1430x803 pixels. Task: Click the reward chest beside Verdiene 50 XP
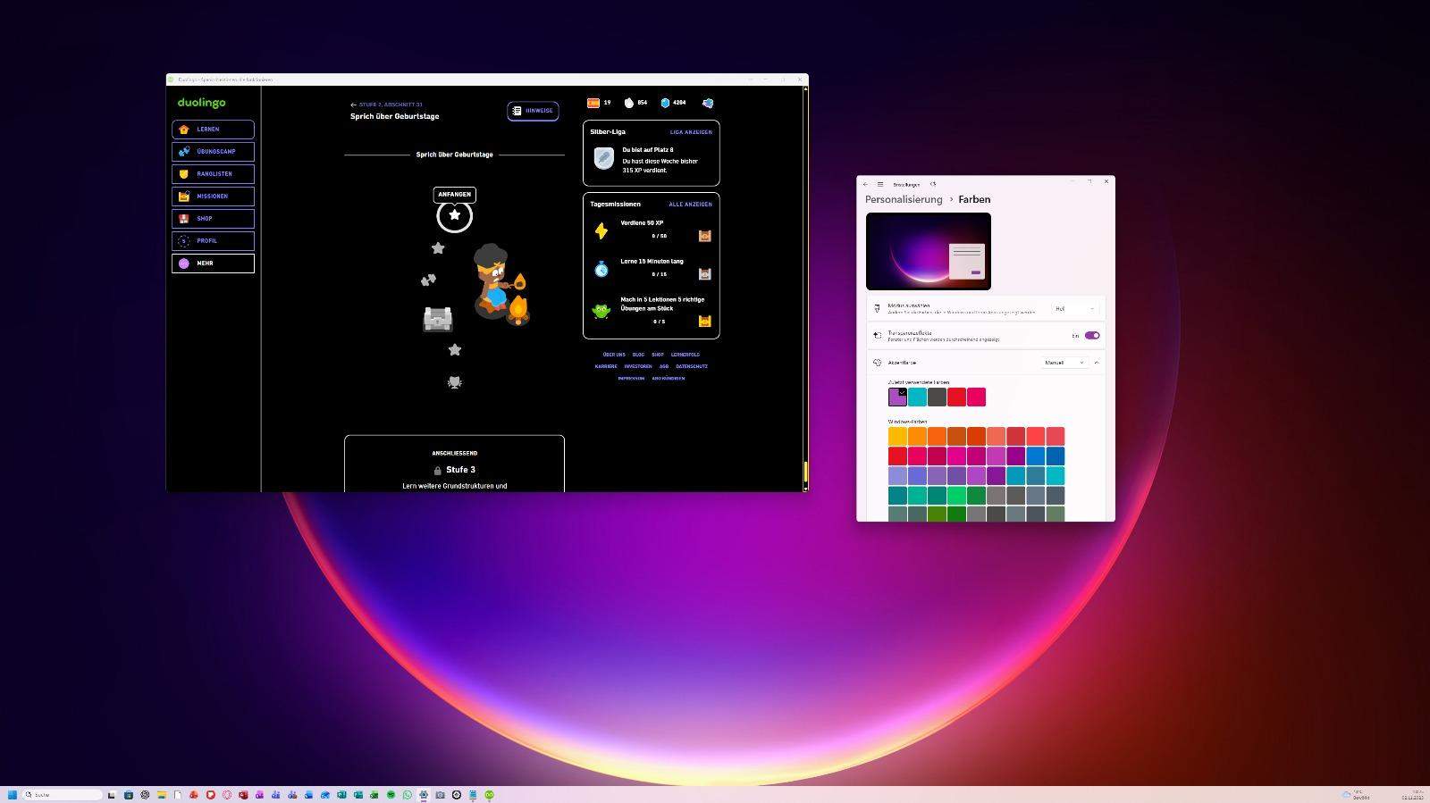pos(704,236)
